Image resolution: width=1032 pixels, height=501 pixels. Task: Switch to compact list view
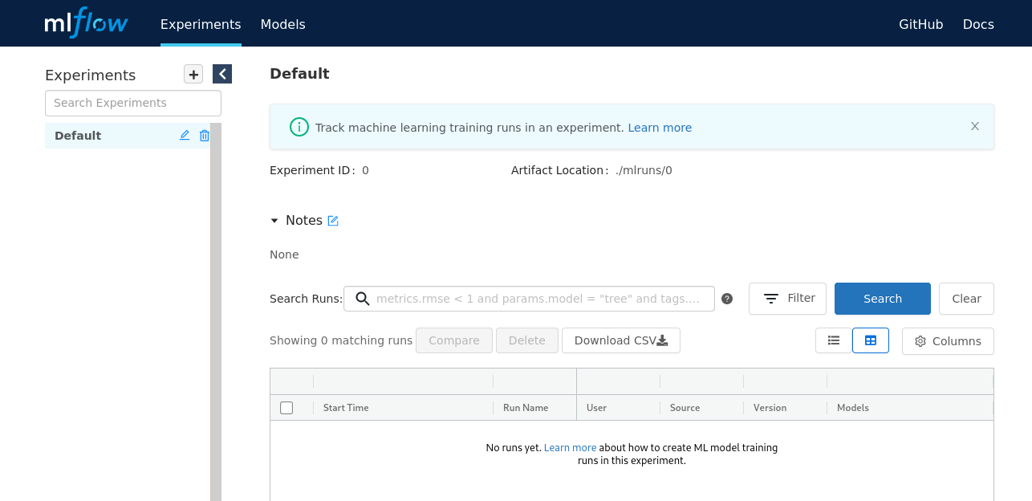[x=834, y=340]
